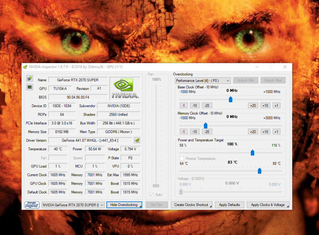Click the BIOS field 90.04.86.00.F4
The image size is (319, 235).
click(78, 97)
